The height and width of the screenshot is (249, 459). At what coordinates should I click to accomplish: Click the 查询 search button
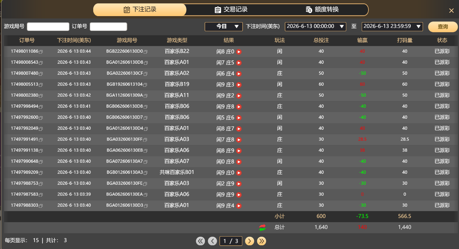tap(443, 27)
